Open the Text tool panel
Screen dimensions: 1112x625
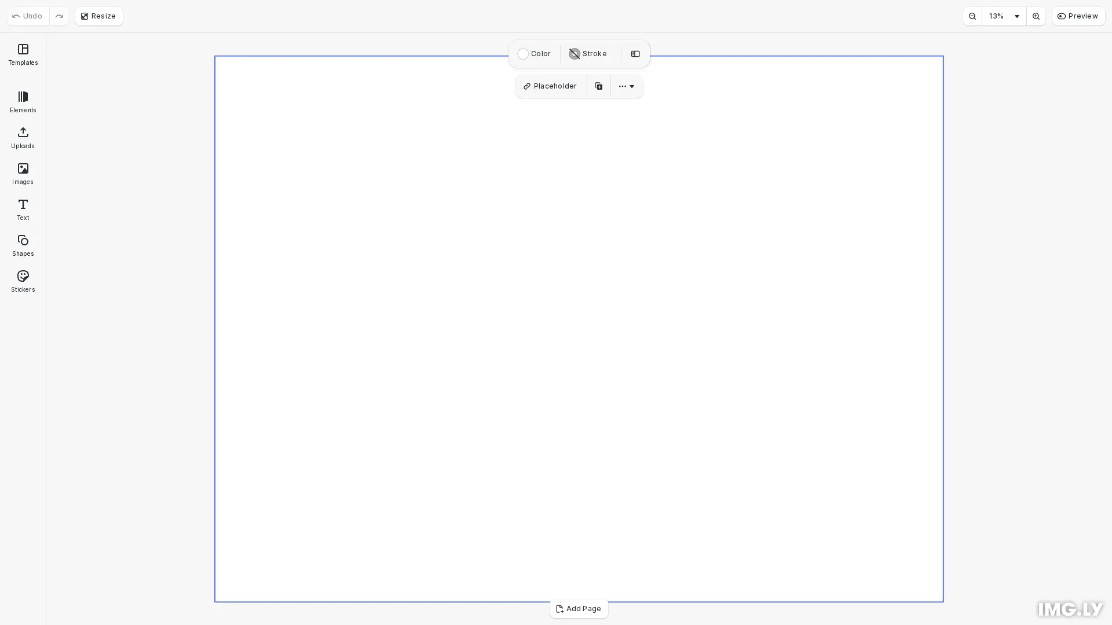(23, 209)
